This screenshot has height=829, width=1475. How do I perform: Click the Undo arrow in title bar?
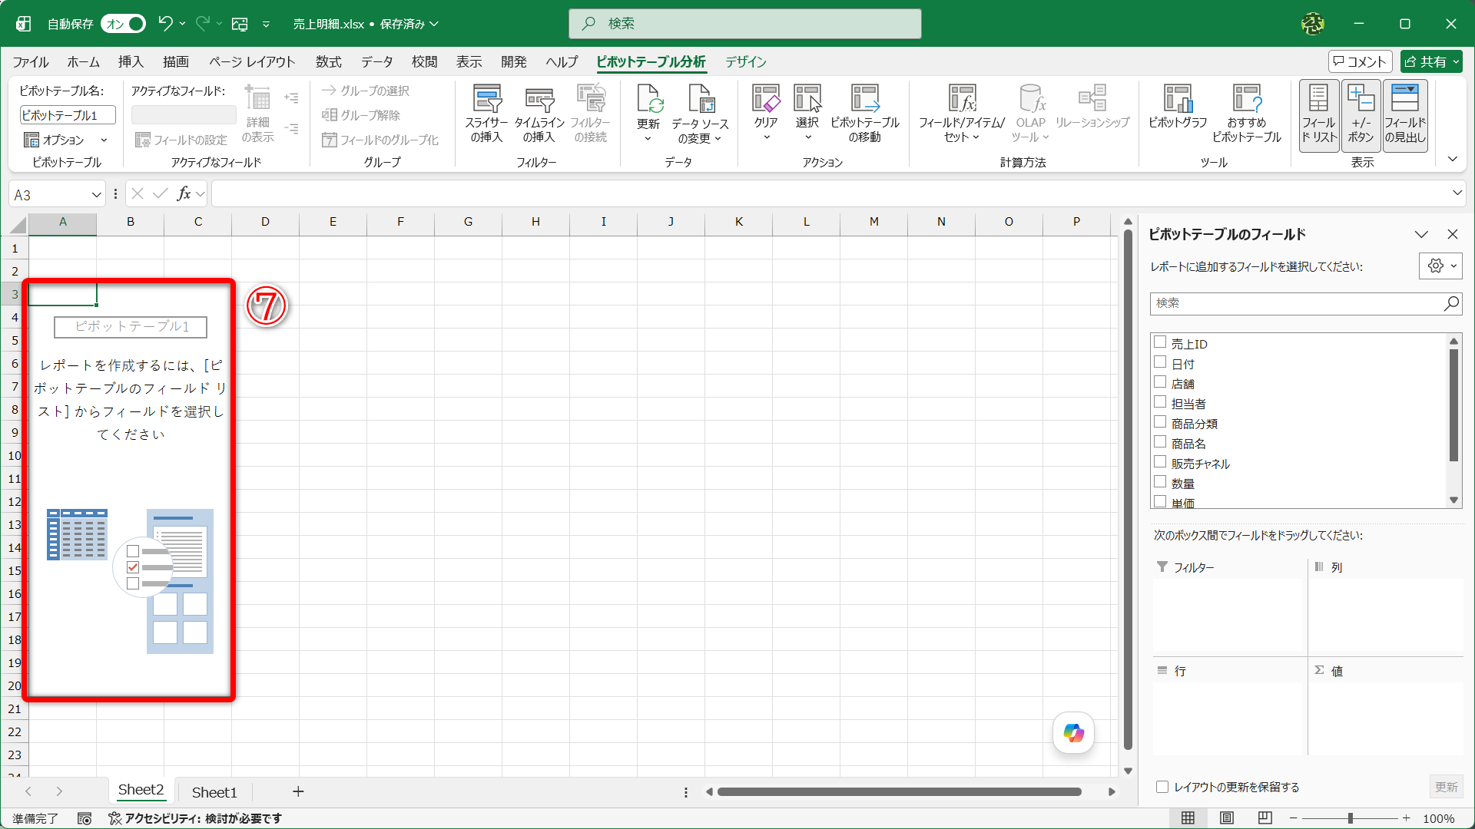[x=164, y=24]
